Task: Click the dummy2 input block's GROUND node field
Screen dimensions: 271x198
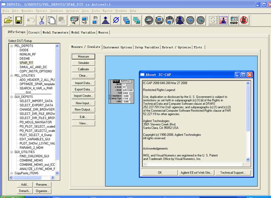Action: click(128, 90)
